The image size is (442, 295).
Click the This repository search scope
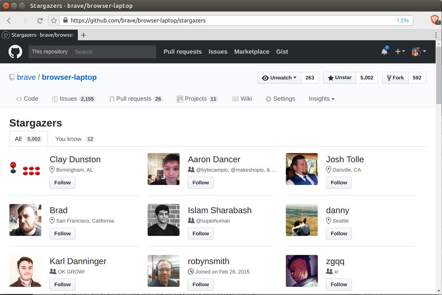50,52
